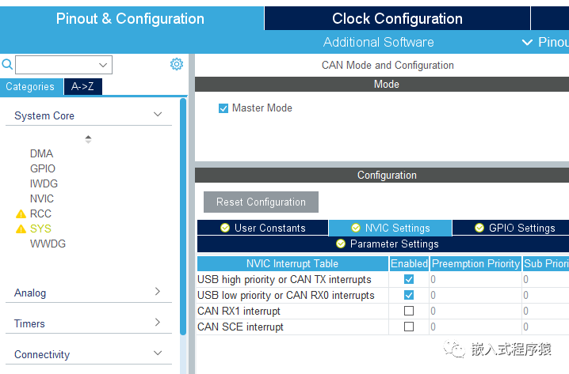Click the User Constants check icon
The height and width of the screenshot is (374, 569).
(225, 229)
